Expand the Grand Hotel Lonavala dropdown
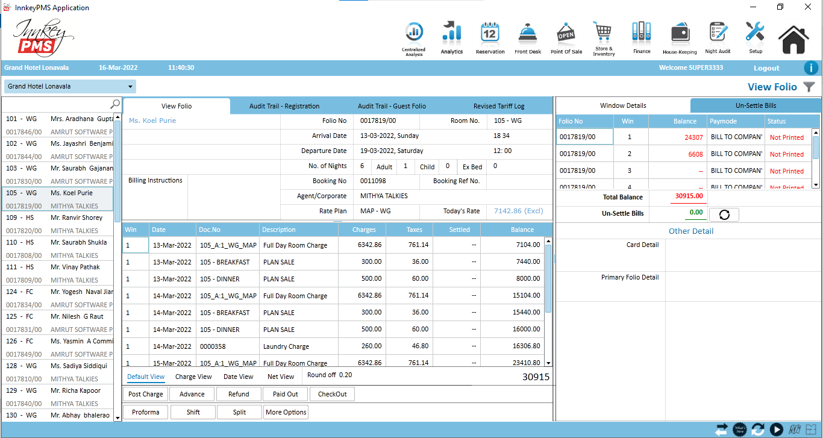Image resolution: width=823 pixels, height=438 pixels. coord(130,86)
